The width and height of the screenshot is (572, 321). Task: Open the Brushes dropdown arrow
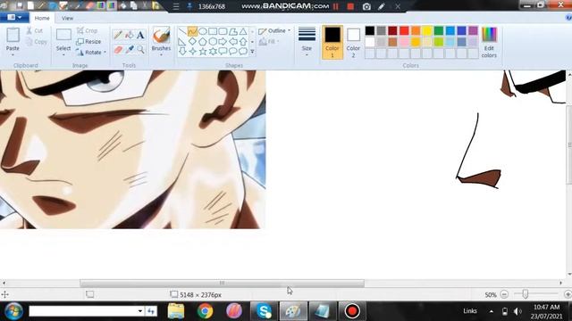[x=161, y=55]
